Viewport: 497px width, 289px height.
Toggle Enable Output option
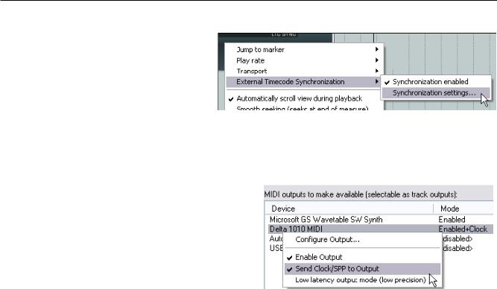coord(362,257)
